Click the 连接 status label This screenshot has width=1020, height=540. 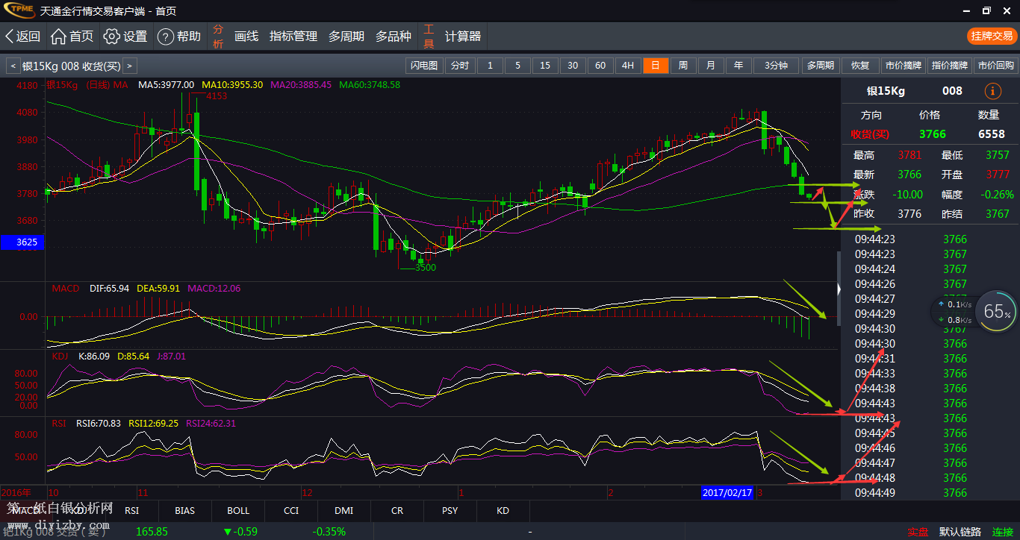[1003, 532]
